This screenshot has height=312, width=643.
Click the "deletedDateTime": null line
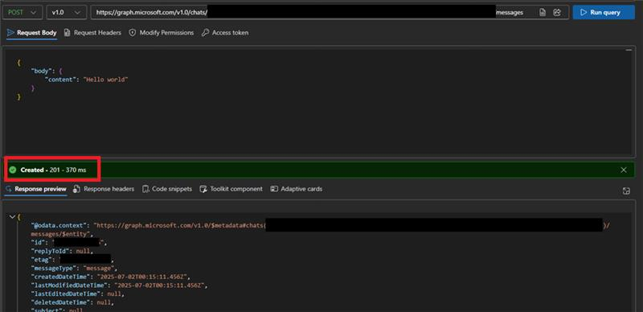(72, 302)
